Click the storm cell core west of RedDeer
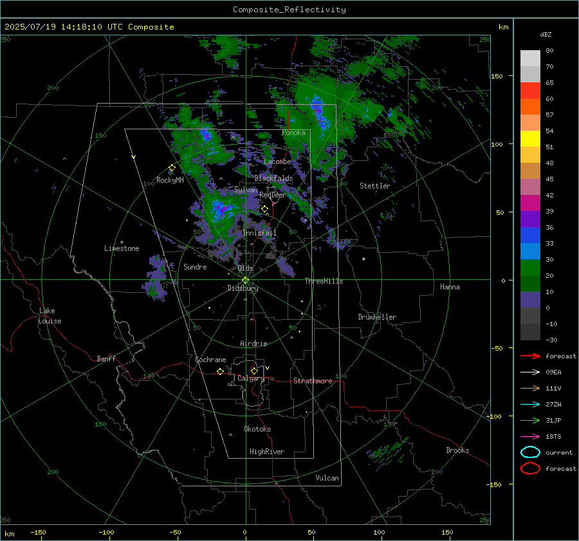 coord(223,208)
